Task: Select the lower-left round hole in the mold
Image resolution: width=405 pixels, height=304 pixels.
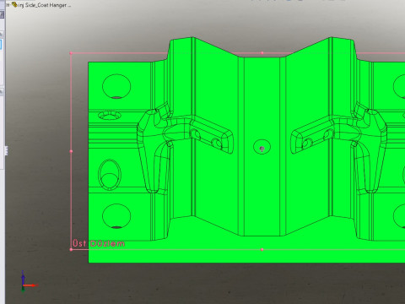Action: click(x=116, y=216)
